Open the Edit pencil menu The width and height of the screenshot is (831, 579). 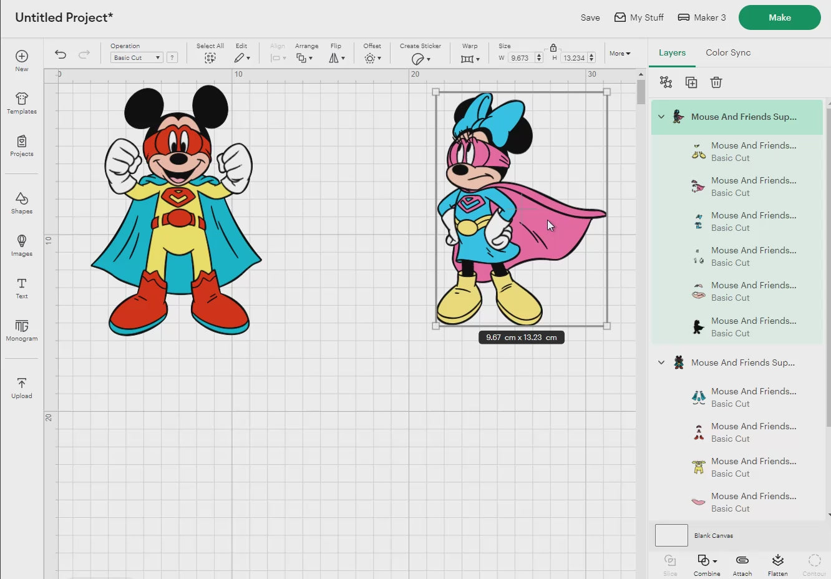(x=242, y=58)
